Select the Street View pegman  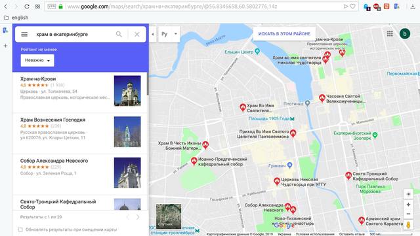coord(408,224)
